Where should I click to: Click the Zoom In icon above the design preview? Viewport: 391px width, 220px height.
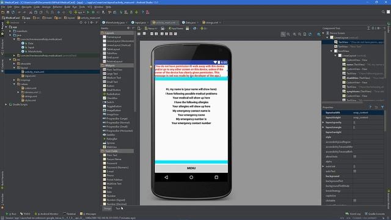coord(294,34)
